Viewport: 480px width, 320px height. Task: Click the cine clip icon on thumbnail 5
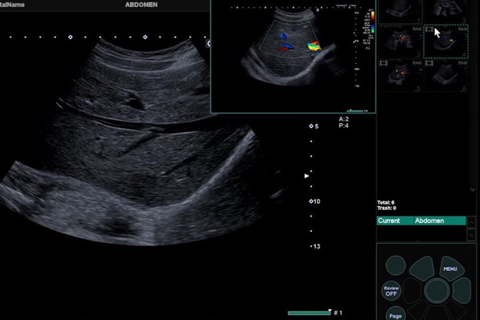(383, 63)
